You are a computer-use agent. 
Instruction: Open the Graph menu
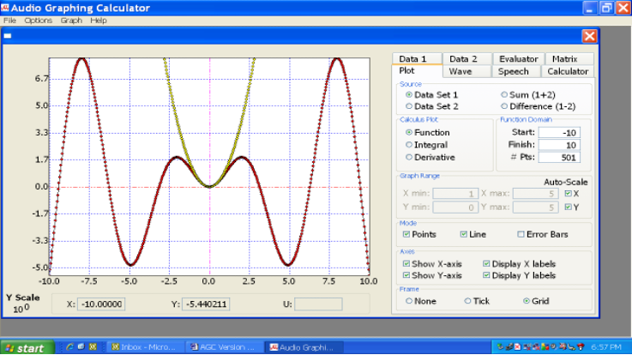pos(71,21)
